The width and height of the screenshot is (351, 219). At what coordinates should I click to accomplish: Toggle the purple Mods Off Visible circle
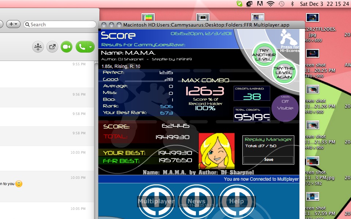click(285, 108)
